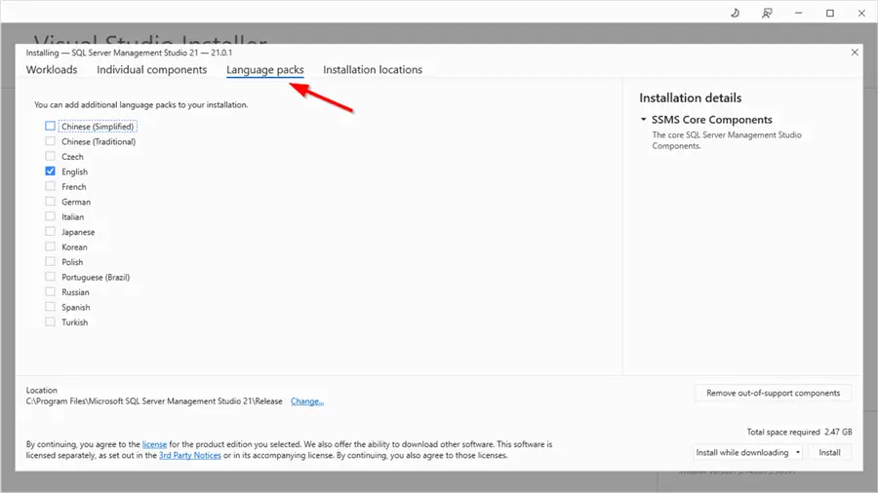
Task: Go to Installation locations tab
Action: tap(373, 70)
